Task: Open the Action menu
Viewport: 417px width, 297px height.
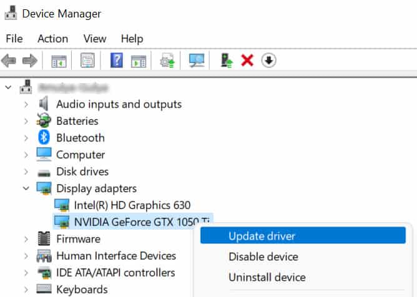Action: (x=52, y=39)
